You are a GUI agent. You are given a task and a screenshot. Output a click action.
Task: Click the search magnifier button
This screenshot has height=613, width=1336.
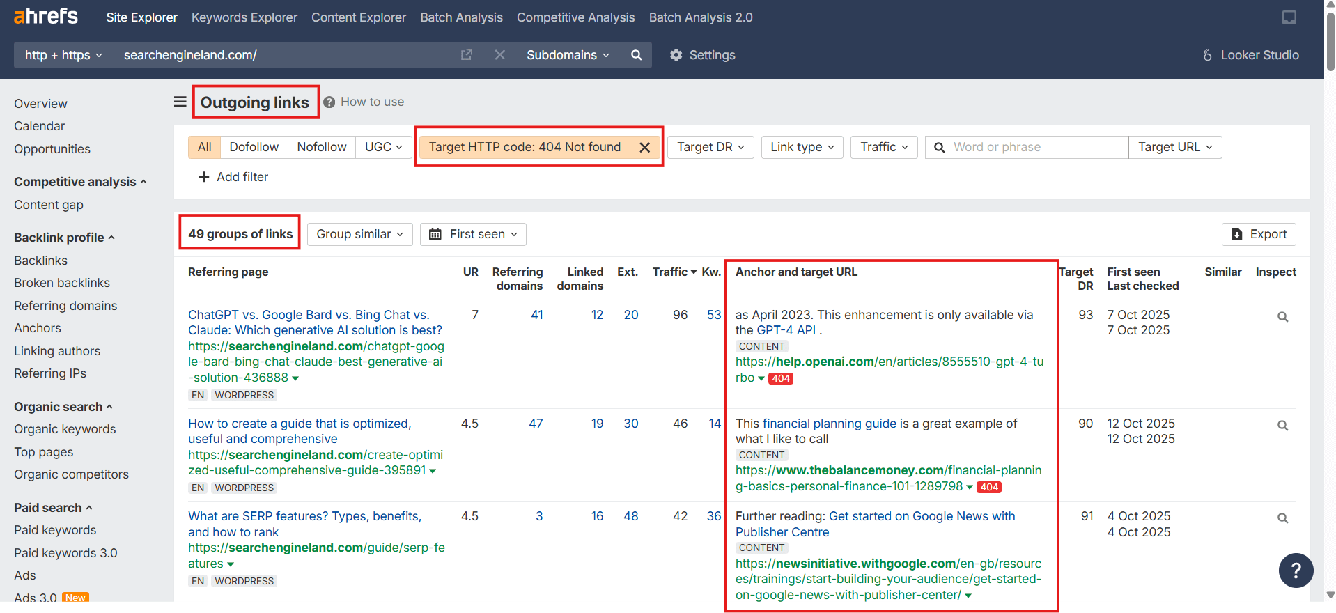pos(636,54)
